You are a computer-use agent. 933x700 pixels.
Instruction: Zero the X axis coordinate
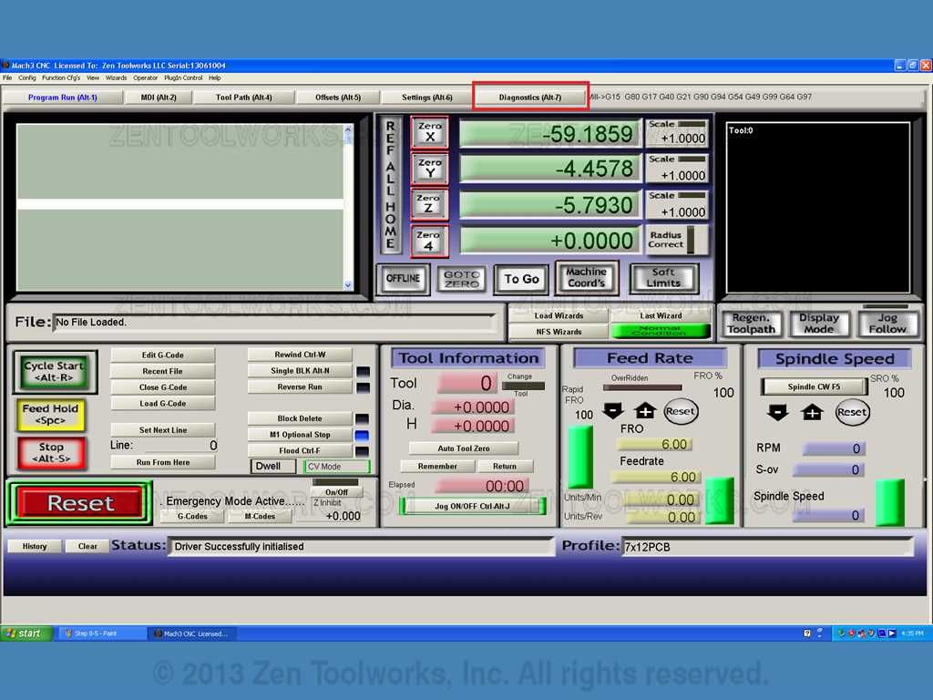tap(430, 132)
